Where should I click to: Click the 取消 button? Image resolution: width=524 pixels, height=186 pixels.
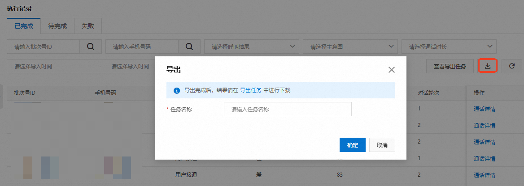pyautogui.click(x=382, y=145)
